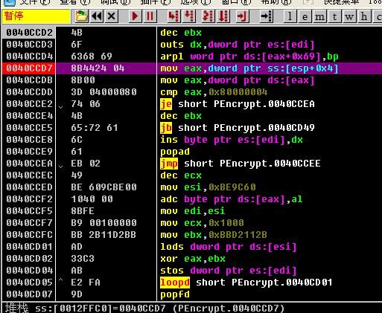Click the Step into toolbar icon
Viewport: 382px width, 313px height.
pyautogui.click(x=174, y=16)
